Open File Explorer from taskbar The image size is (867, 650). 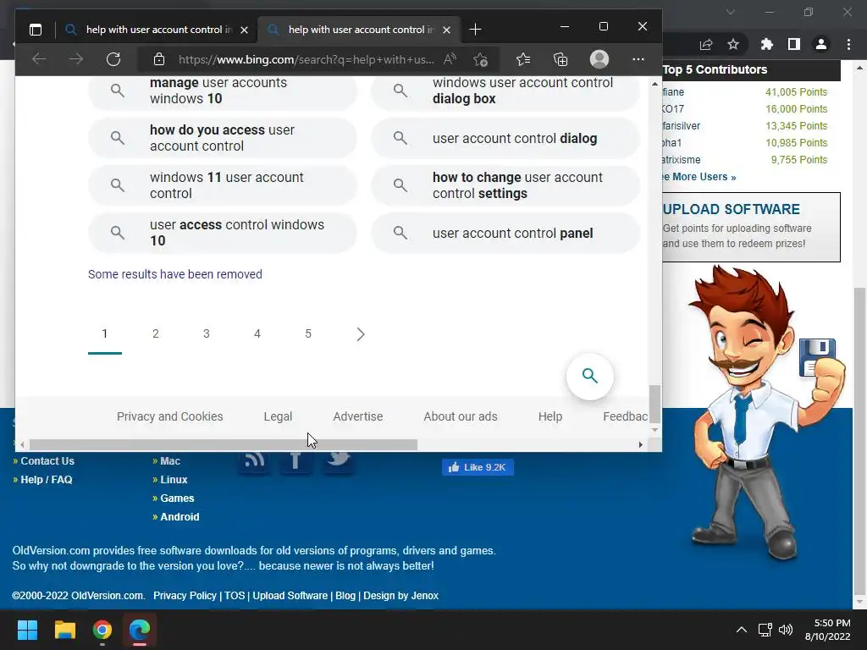click(64, 630)
